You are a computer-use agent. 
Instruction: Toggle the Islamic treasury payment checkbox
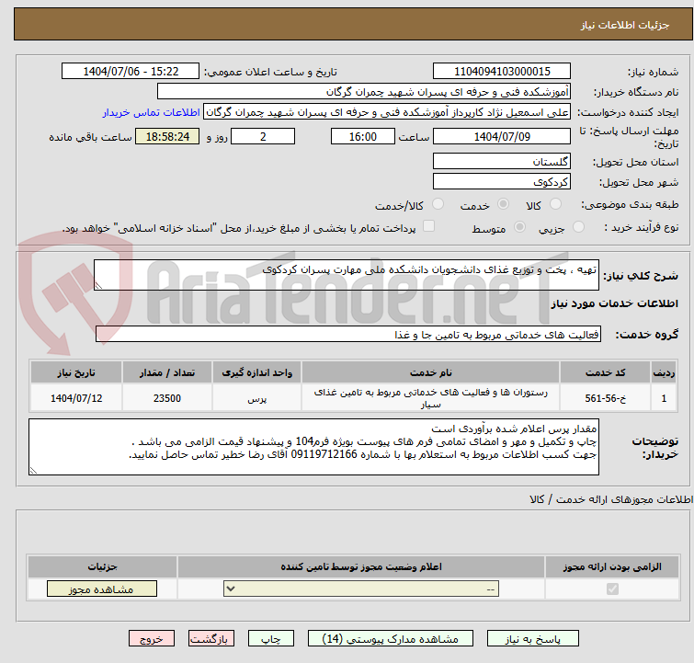click(428, 226)
